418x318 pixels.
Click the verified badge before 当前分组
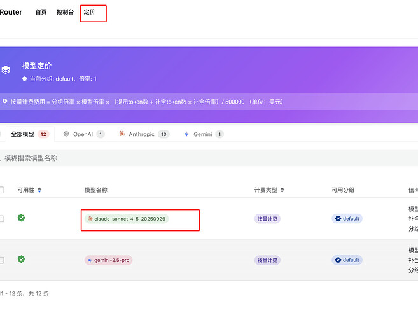25,79
